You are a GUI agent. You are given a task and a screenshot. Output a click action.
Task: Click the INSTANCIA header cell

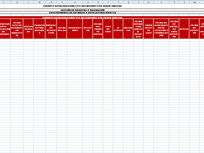pyautogui.click(x=128, y=29)
